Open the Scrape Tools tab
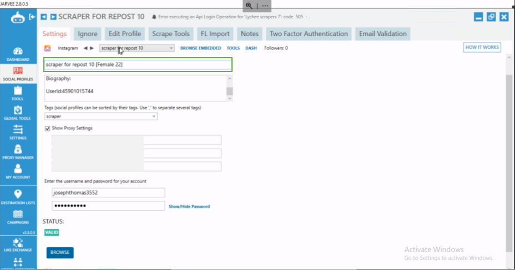515x270 pixels. pyautogui.click(x=171, y=34)
